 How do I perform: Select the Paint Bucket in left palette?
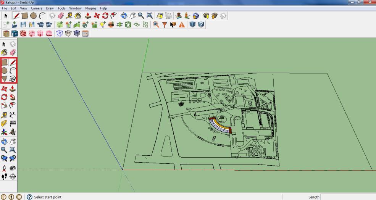[4, 52]
